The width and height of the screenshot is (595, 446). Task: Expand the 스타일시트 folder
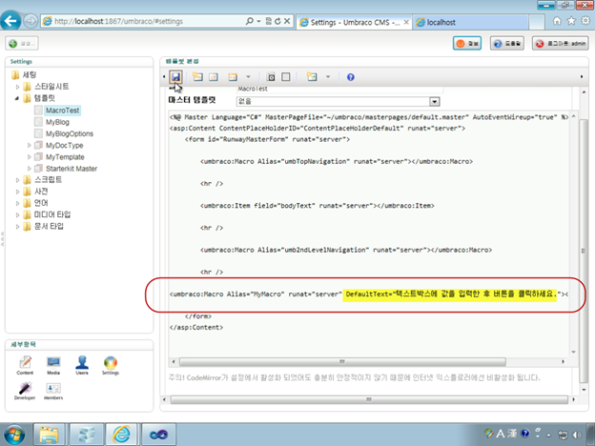coord(17,87)
